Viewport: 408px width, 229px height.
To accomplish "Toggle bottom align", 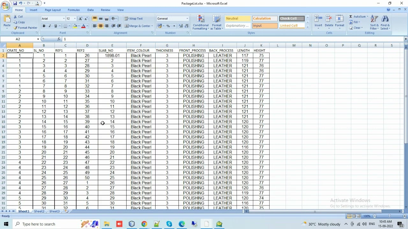I will tap(106, 18).
